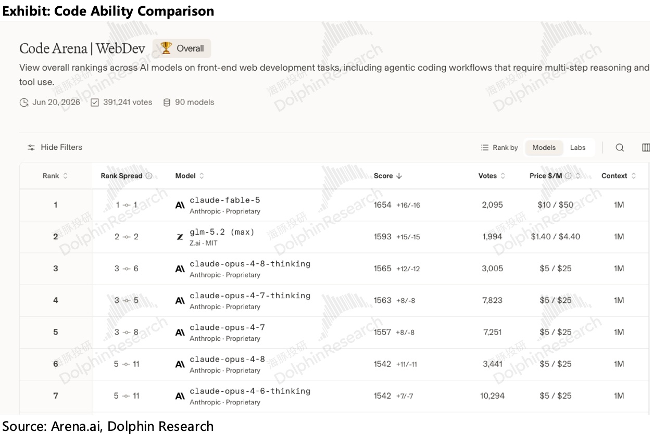Click the Z.ai · MIT license text
The height and width of the screenshot is (434, 653).
pyautogui.click(x=203, y=244)
